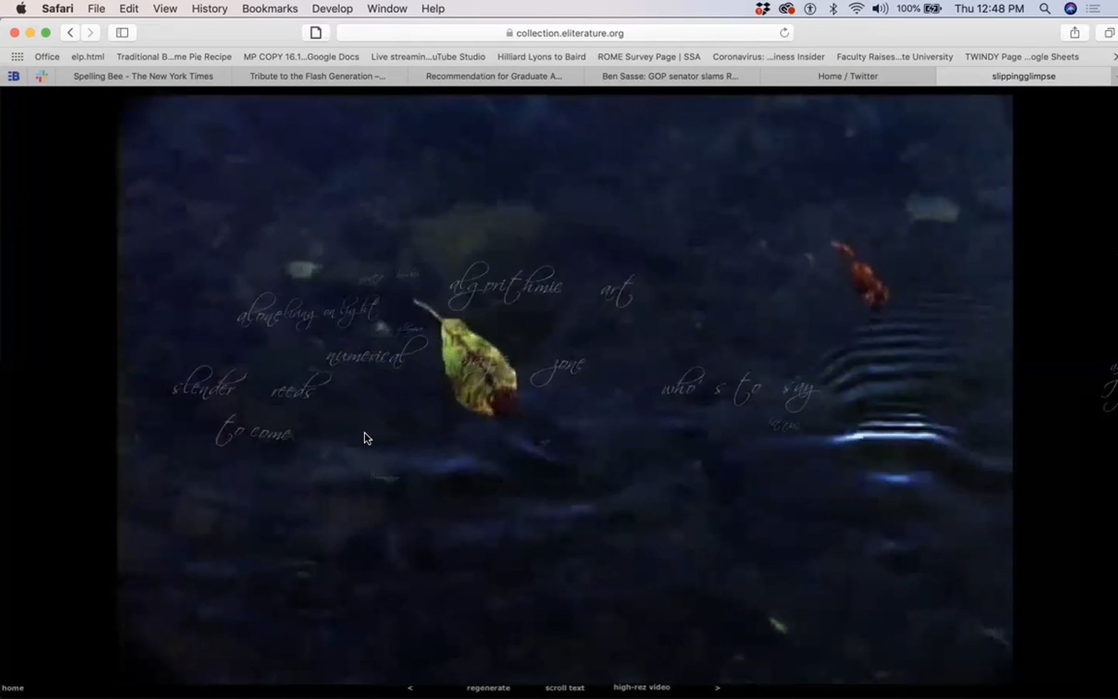Click the Spotlight search magnifier icon
The image size is (1118, 699).
pyautogui.click(x=1045, y=9)
